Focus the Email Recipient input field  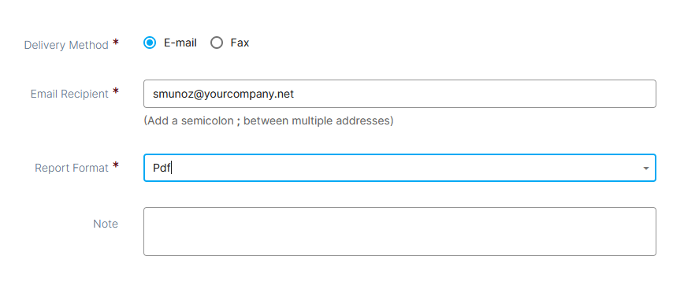[400, 94]
